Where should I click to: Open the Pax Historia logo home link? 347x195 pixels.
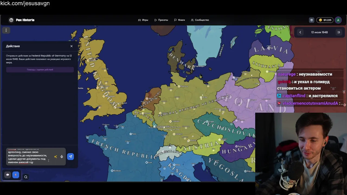[21, 20]
